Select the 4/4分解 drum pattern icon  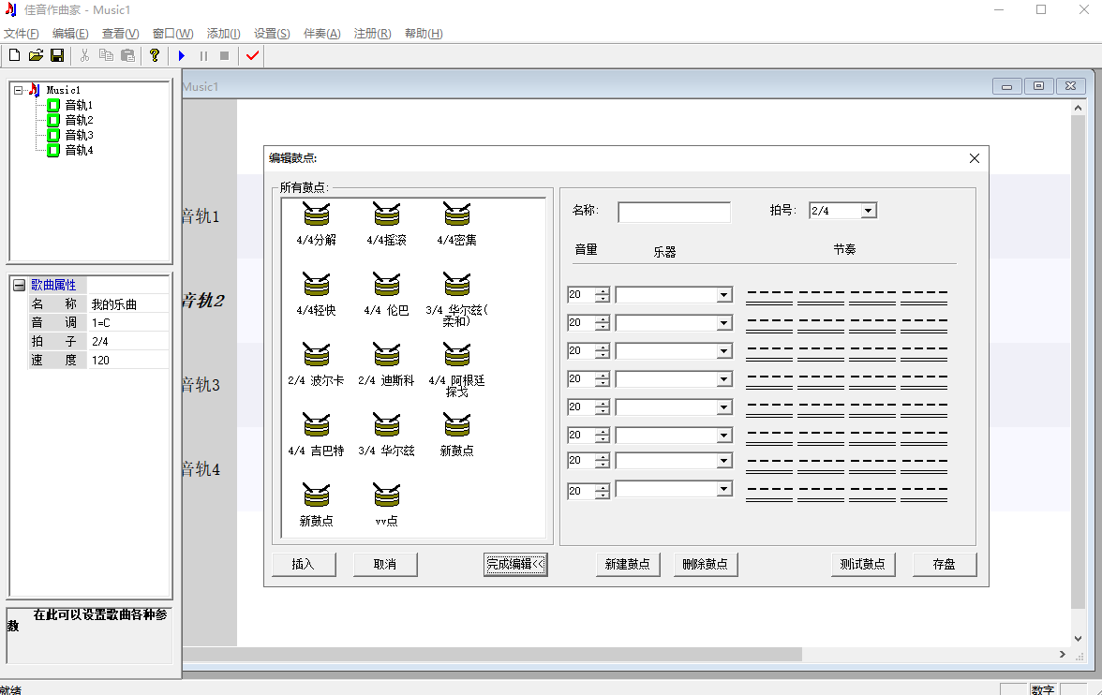(317, 214)
